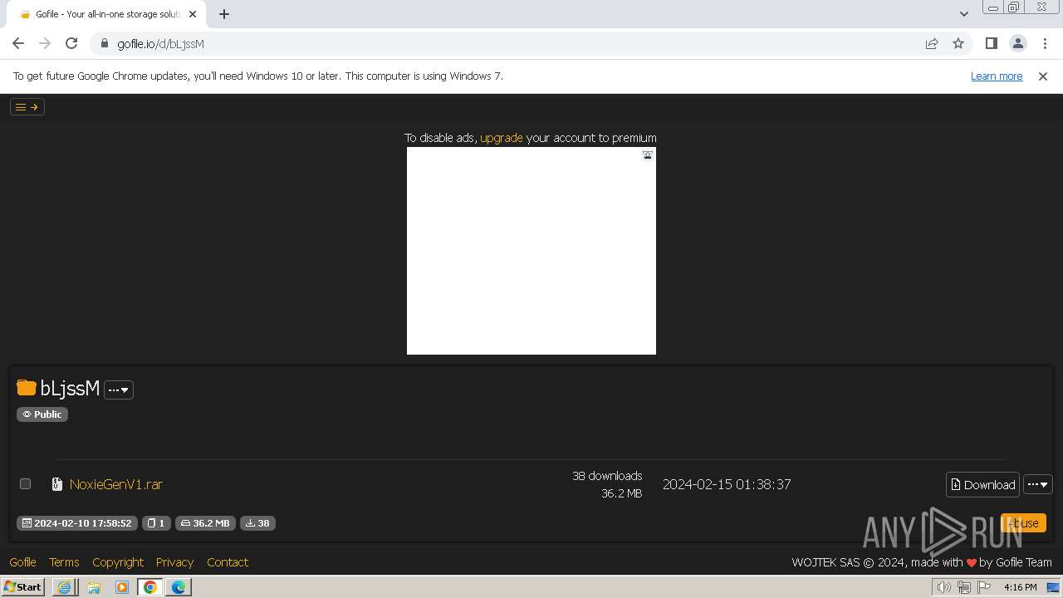Viewport: 1063px width, 598px height.
Task: Open Chrome side panel
Action: pos(991,43)
